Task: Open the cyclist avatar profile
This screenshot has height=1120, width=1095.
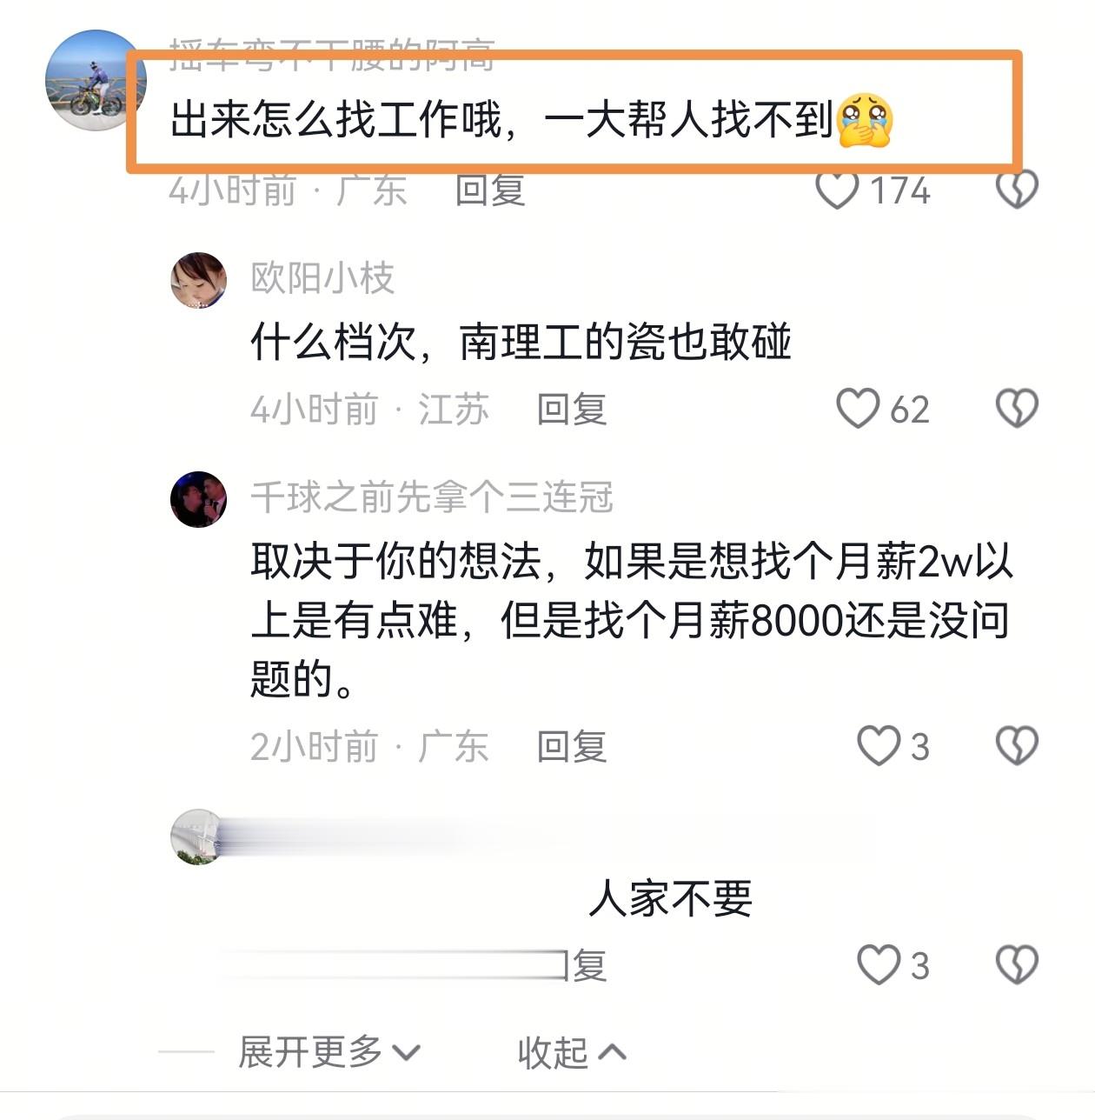Action: pyautogui.click(x=96, y=80)
